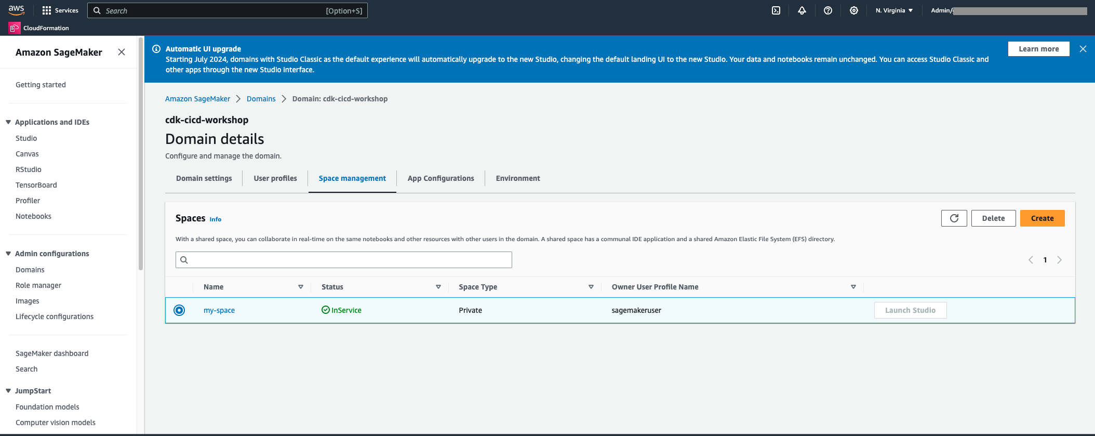Open the CloudFormation shortcut icon

pyautogui.click(x=14, y=28)
